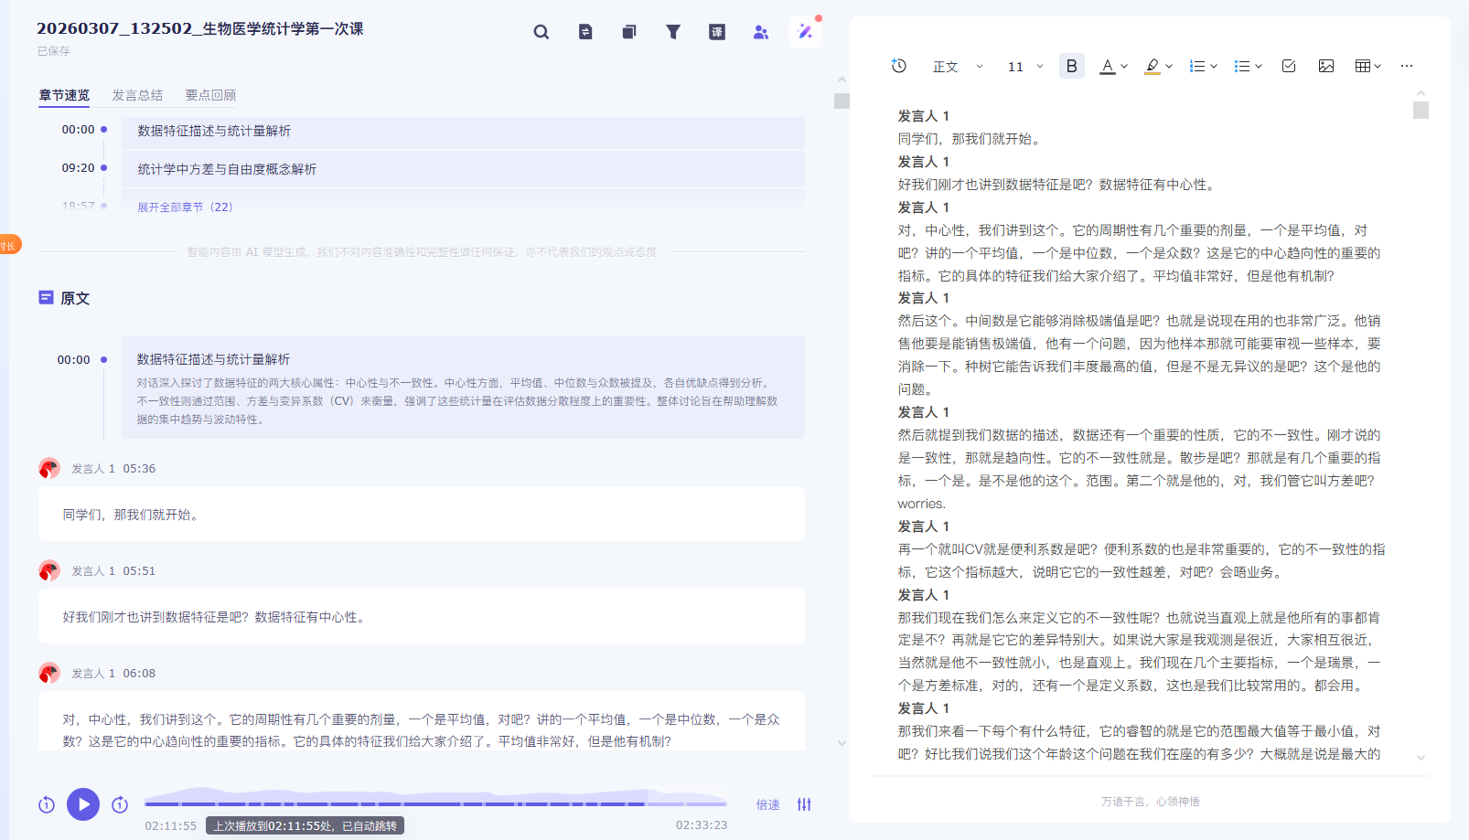This screenshot has width=1469, height=840.
Task: Click the filter funnel icon
Action: [x=673, y=32]
